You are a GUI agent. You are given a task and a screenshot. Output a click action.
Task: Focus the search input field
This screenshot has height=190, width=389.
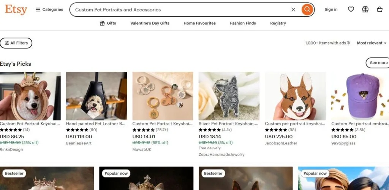179,9
